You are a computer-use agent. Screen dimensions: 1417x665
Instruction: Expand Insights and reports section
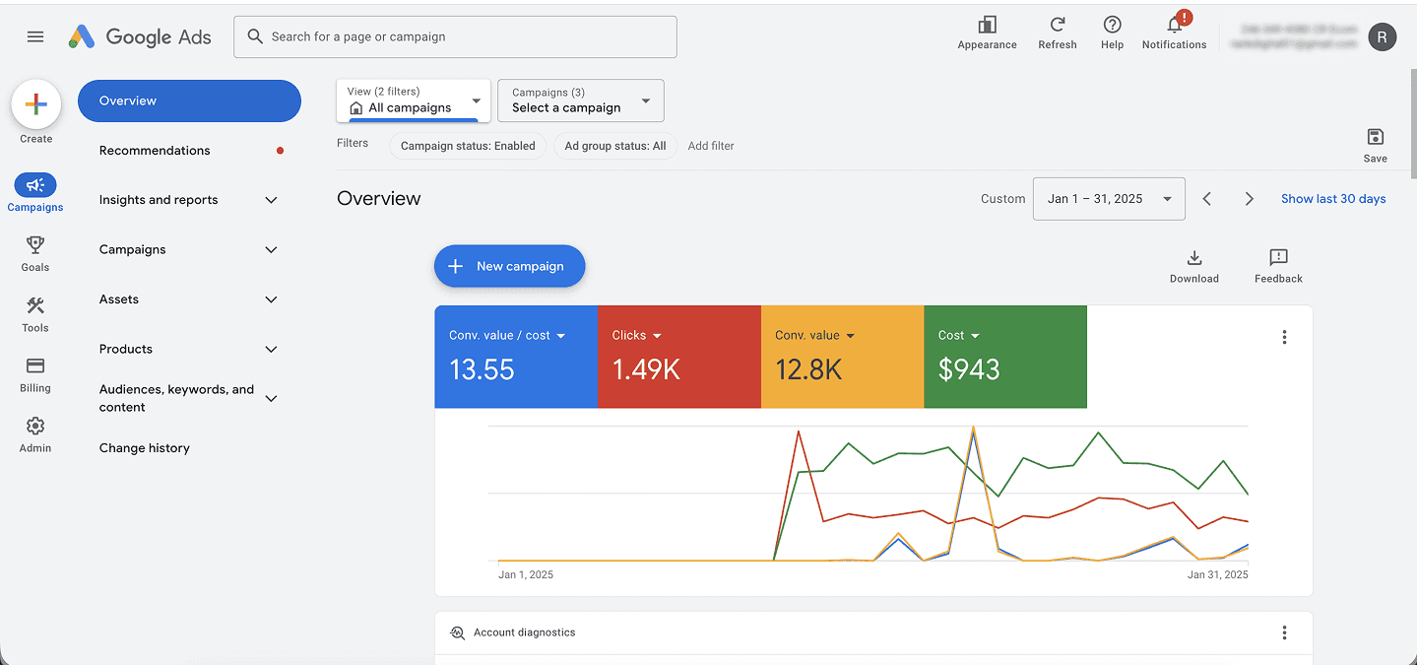click(271, 200)
